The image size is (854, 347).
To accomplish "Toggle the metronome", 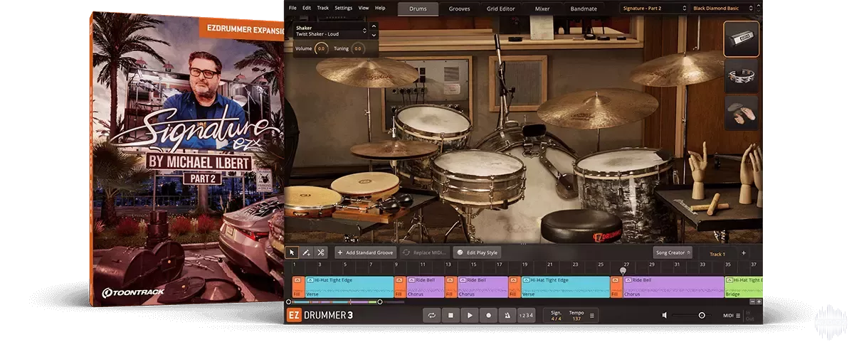I will [x=507, y=315].
